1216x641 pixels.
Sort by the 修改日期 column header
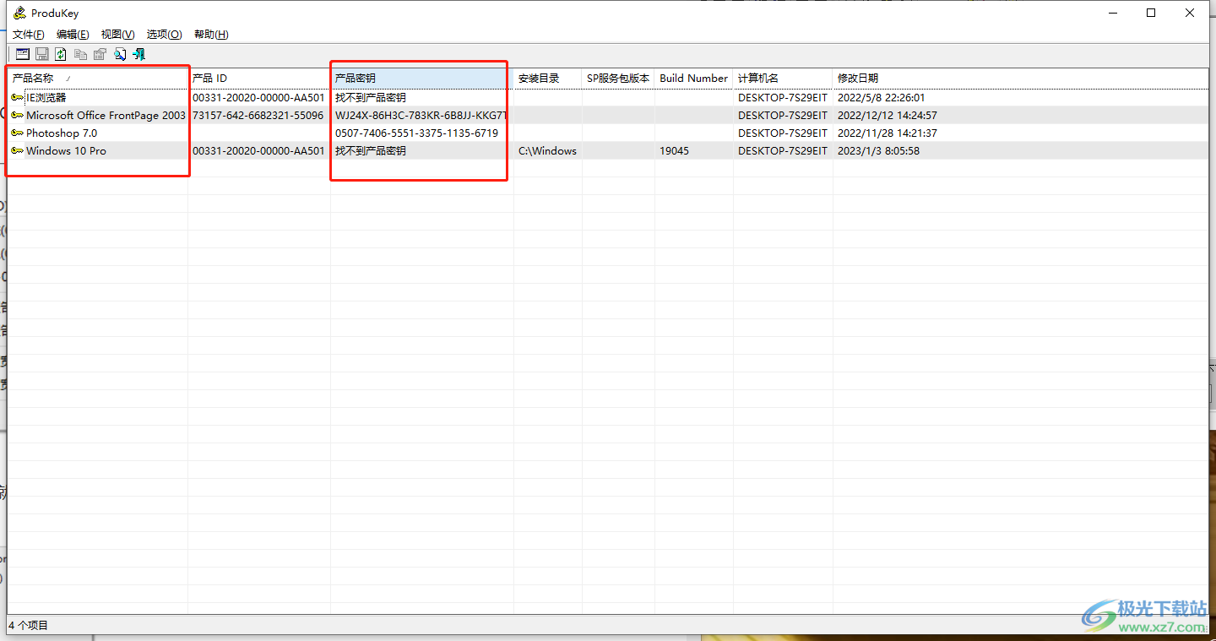[x=1020, y=78]
